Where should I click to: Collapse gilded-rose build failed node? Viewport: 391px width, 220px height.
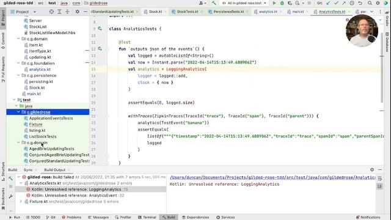click(18, 177)
